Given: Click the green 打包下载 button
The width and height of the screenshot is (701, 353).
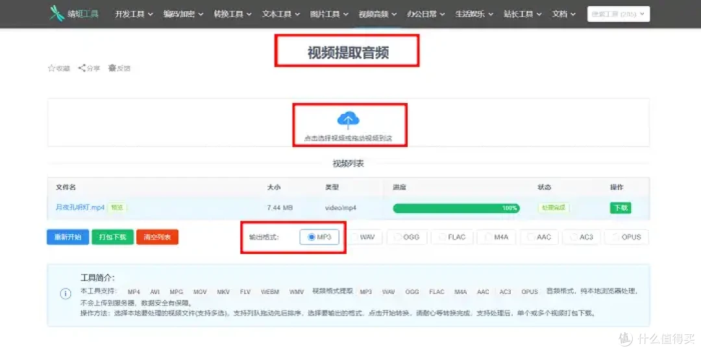Looking at the screenshot, I should (113, 237).
